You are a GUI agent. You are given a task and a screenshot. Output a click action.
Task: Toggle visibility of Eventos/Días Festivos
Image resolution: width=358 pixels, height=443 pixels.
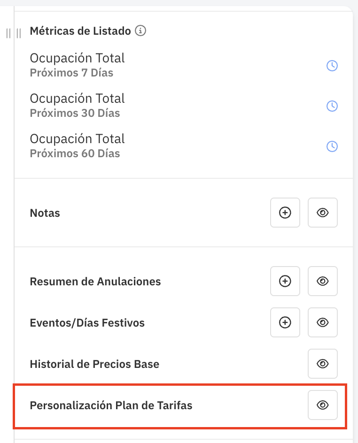[323, 322]
